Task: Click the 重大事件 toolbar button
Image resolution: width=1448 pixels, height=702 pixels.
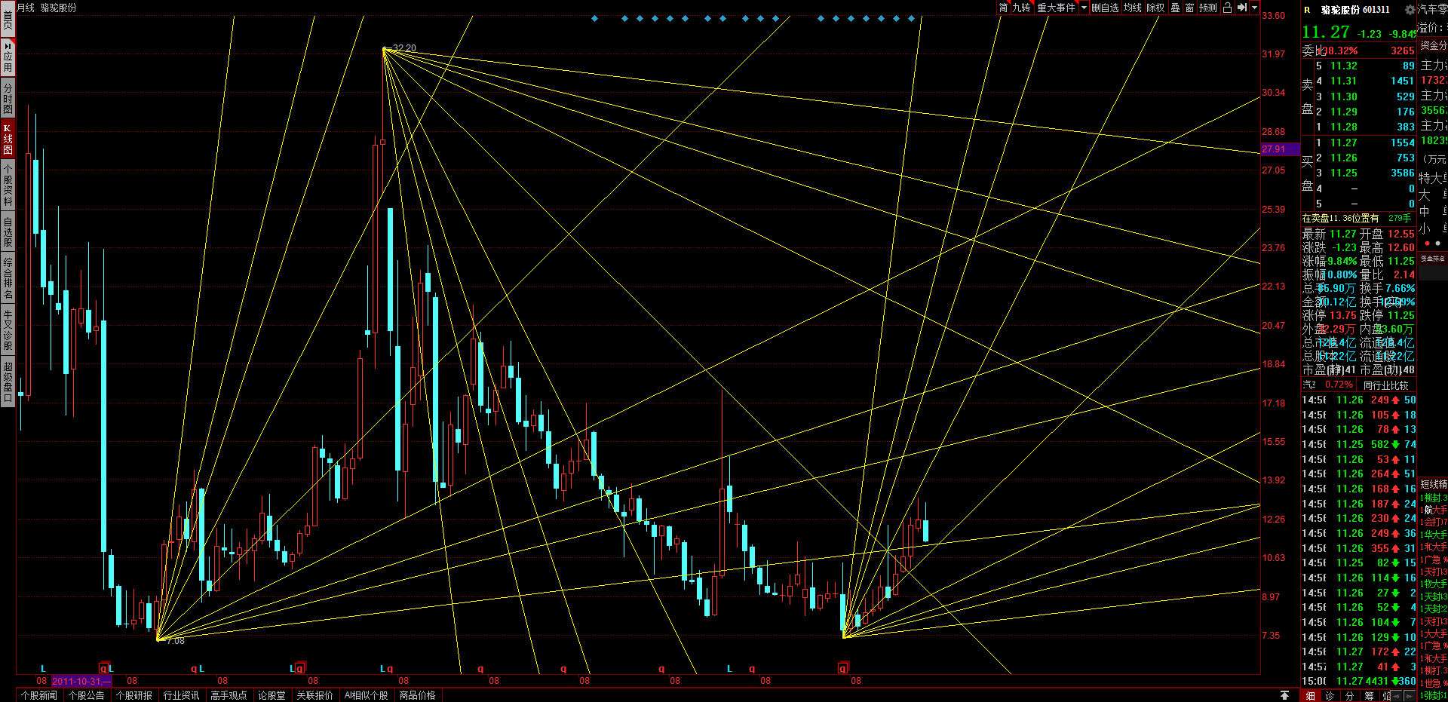Action: point(1056,8)
